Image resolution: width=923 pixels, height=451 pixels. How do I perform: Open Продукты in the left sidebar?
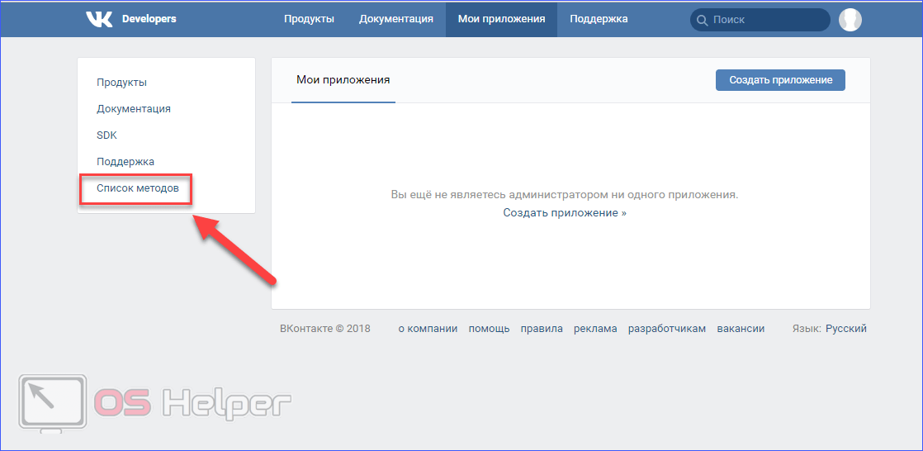pyautogui.click(x=121, y=83)
